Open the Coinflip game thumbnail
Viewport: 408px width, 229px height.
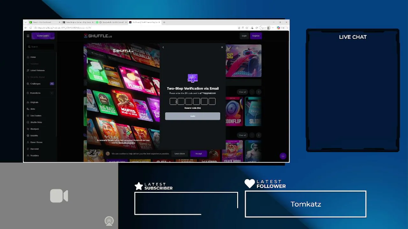234,111
